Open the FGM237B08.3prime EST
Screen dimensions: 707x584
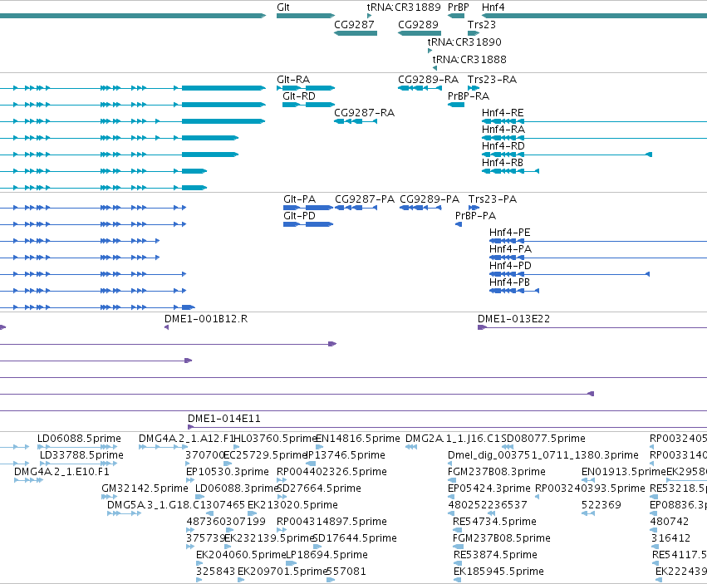[x=450, y=480]
